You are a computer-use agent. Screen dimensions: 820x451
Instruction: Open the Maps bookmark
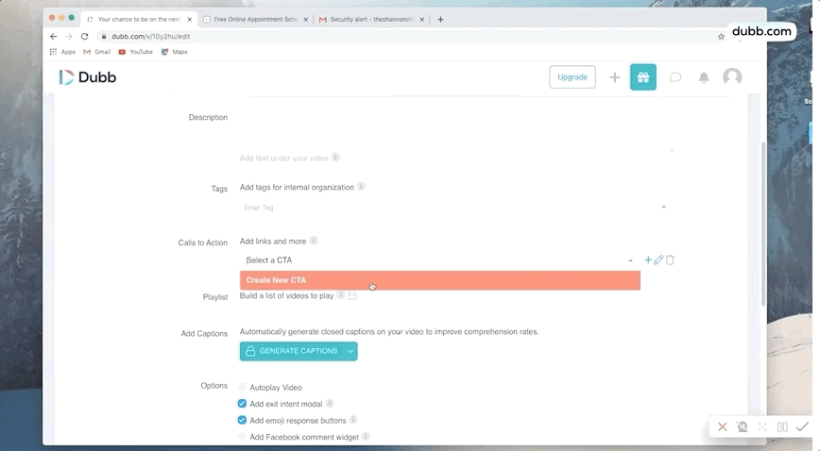click(174, 52)
